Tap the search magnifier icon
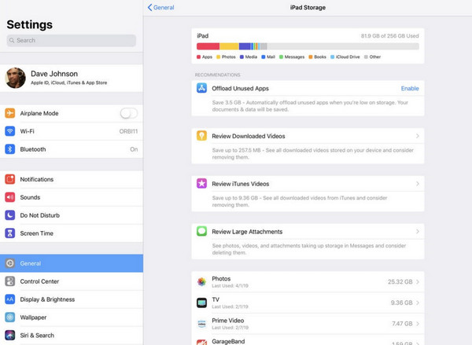 coord(12,40)
